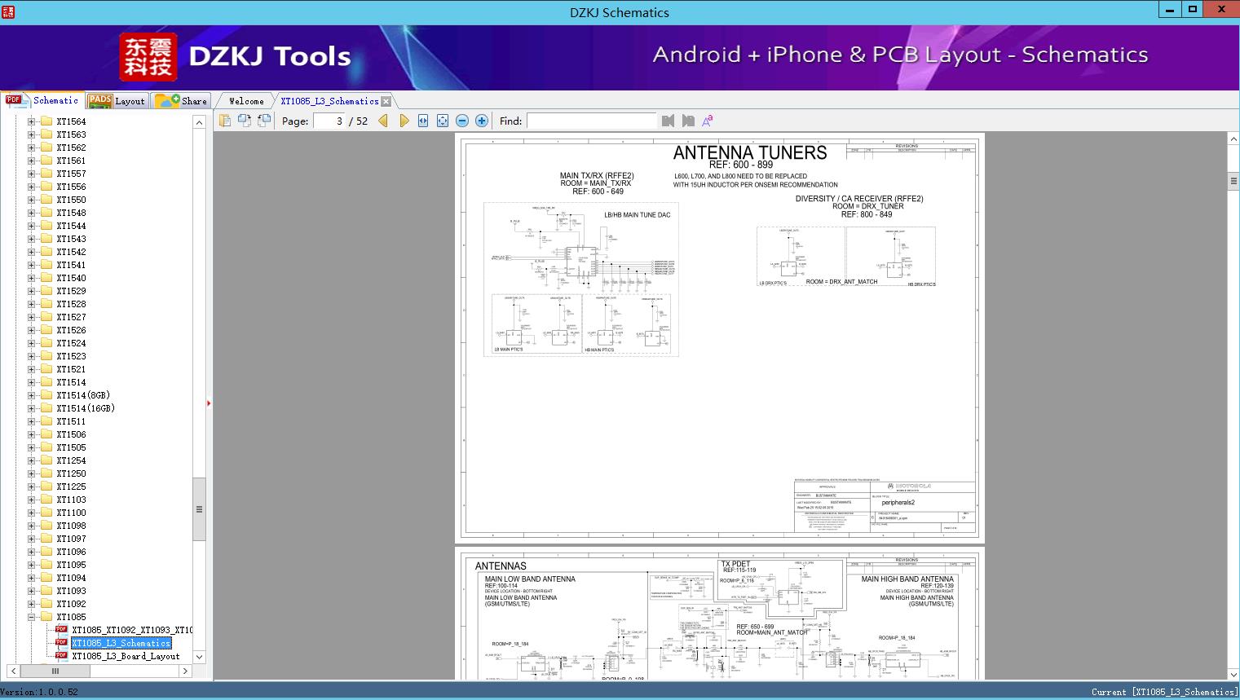Click the copy pages toolbar icon
This screenshot has width=1240, height=700.
point(224,121)
